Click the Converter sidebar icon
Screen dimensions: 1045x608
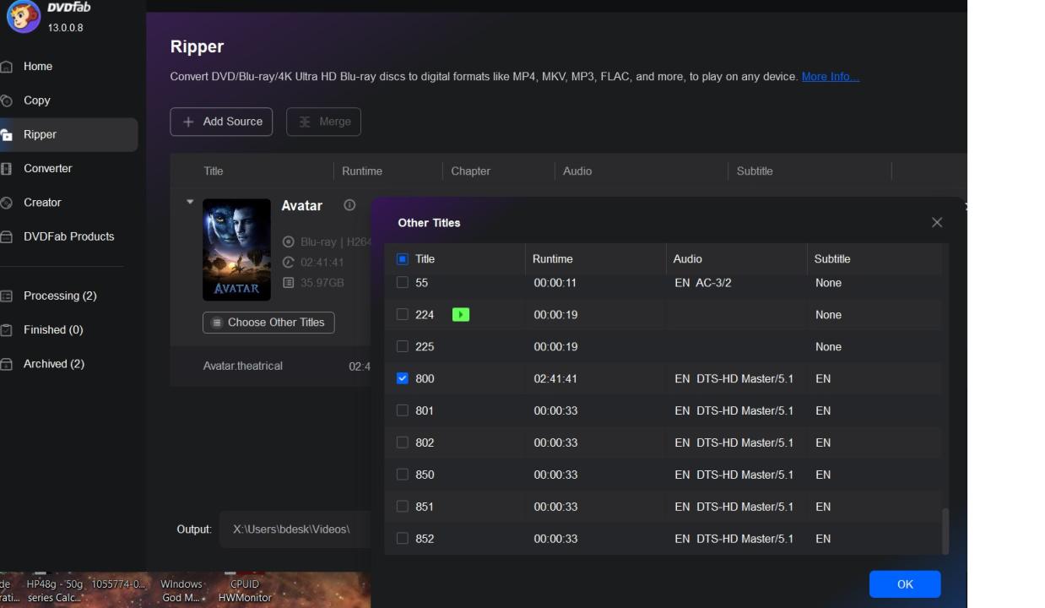pyautogui.click(x=7, y=169)
